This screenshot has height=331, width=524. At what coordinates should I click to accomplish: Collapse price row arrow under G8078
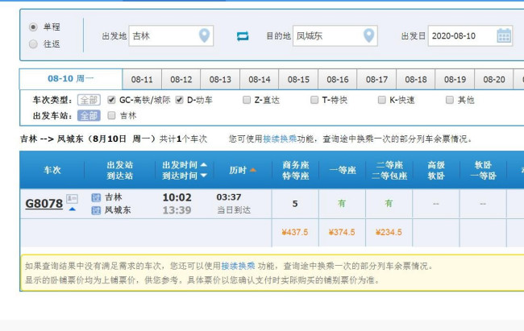coord(72,209)
